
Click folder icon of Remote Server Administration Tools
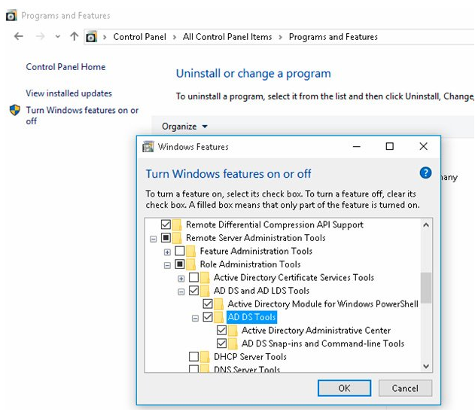tap(177, 238)
